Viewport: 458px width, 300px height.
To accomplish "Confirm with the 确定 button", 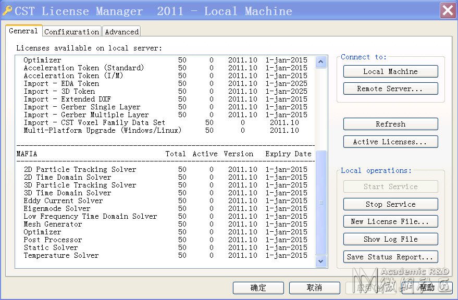I will tap(258, 287).
